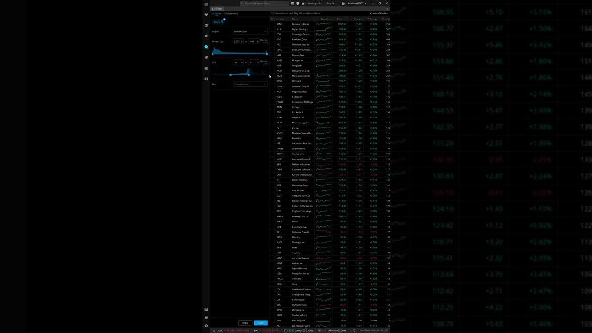Screen dimensions: 592x333
Task: Select the GME Gamestop Corp row
Action: click(330, 185)
